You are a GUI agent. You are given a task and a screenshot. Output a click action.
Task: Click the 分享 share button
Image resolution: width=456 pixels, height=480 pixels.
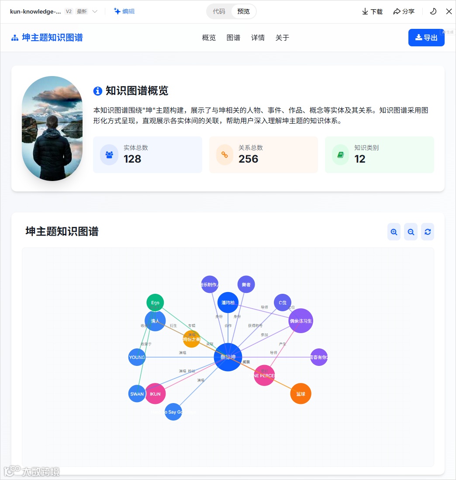[x=404, y=12]
